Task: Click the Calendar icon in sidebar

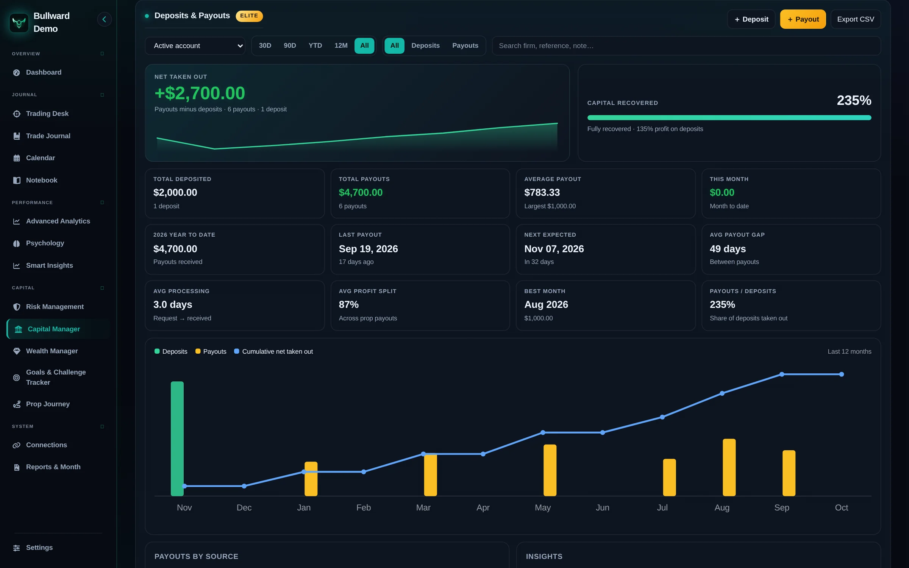Action: click(17, 158)
